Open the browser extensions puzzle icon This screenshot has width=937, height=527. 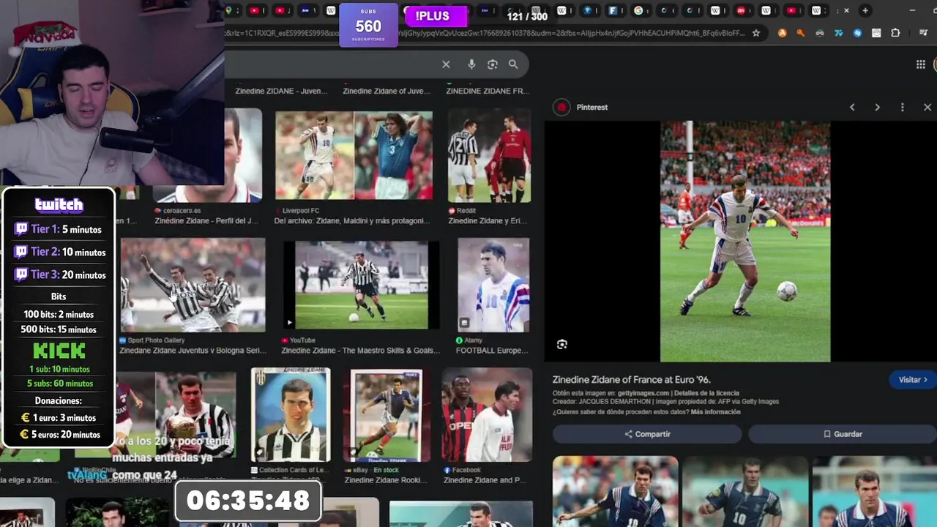coord(895,33)
